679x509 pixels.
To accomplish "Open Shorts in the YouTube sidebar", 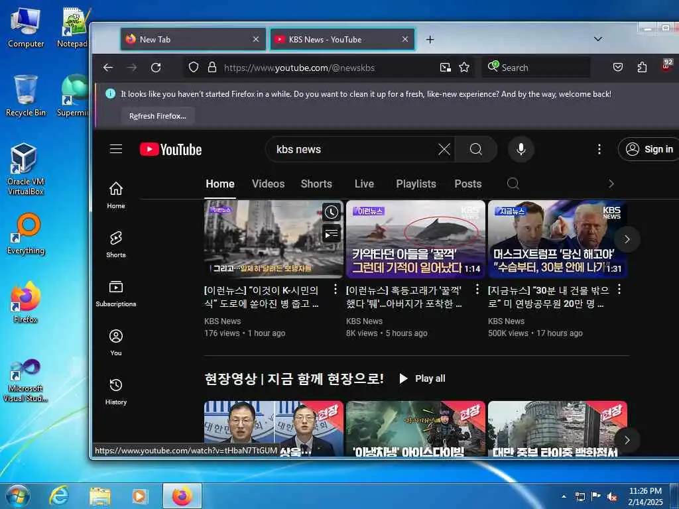I will pyautogui.click(x=116, y=244).
